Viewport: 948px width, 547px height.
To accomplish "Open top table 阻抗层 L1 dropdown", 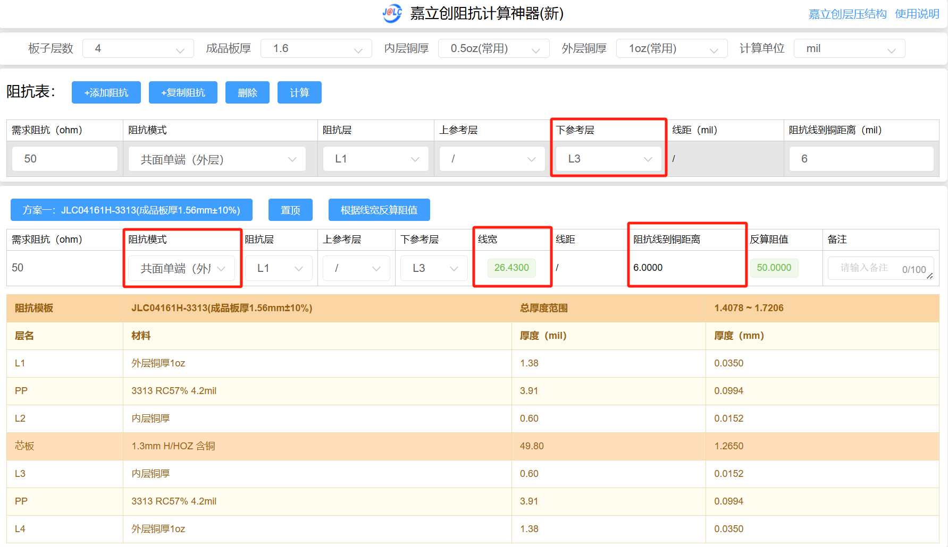I will point(375,159).
